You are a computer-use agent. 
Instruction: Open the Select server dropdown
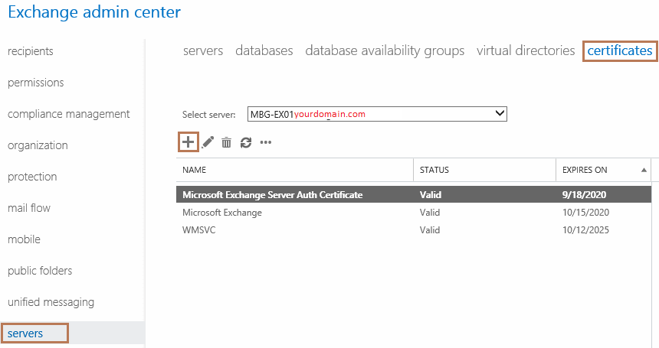pyautogui.click(x=377, y=114)
